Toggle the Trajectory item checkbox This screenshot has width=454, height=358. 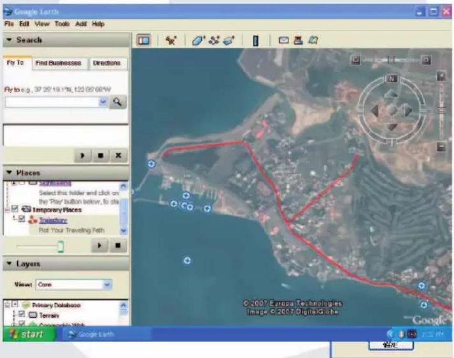click(21, 219)
